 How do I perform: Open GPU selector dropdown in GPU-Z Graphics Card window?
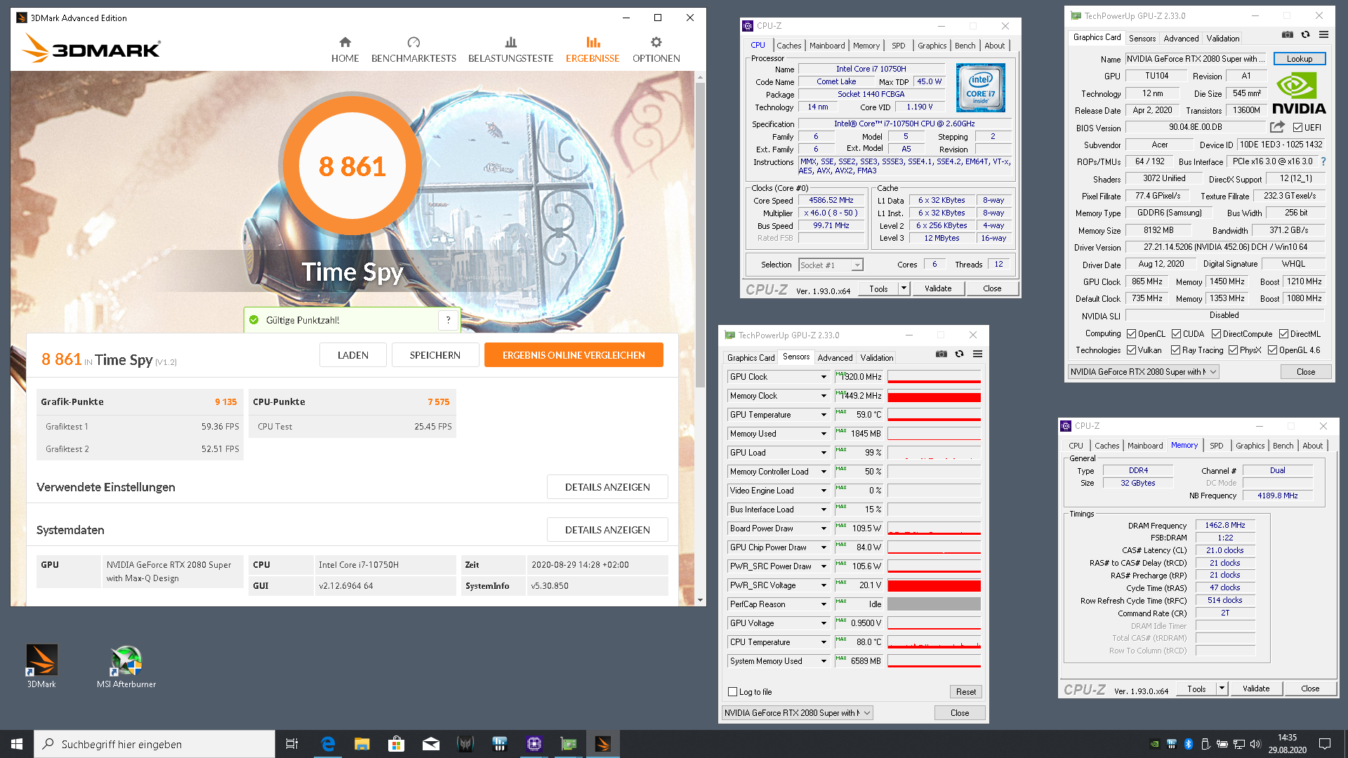pos(1143,372)
